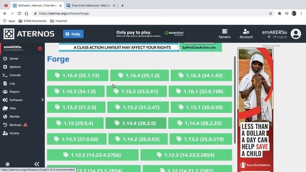Open the Help button
The image size is (306, 172).
pyautogui.click(x=73, y=34)
